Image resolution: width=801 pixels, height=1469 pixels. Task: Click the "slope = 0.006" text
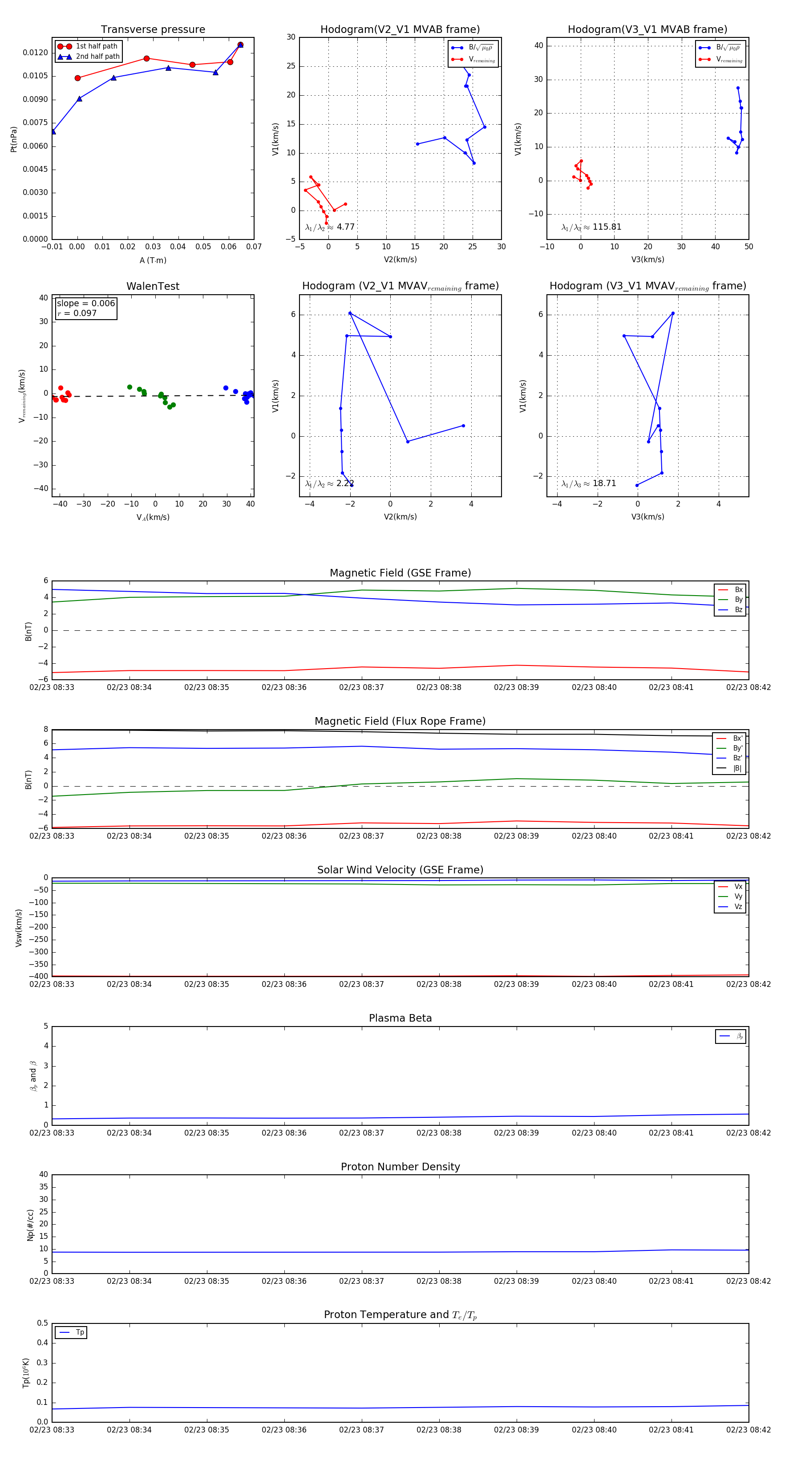coord(85,304)
